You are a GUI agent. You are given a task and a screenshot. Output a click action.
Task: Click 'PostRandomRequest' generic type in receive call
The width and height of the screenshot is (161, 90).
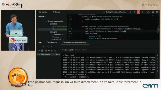(134, 29)
